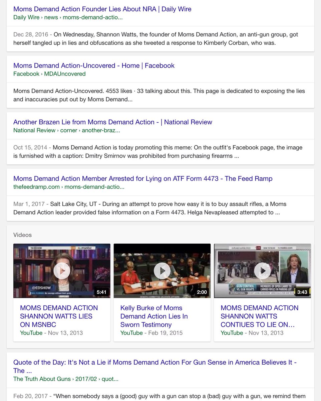
Task: Click the Facebook › MDAUncovered breadcrumb
Action: (49, 74)
